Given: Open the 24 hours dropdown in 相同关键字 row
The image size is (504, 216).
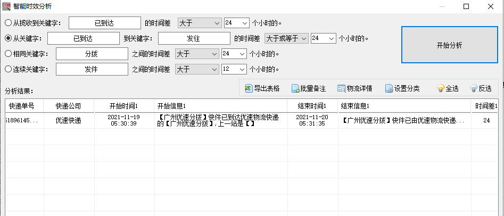Looking at the screenshot, I should pos(234,54).
